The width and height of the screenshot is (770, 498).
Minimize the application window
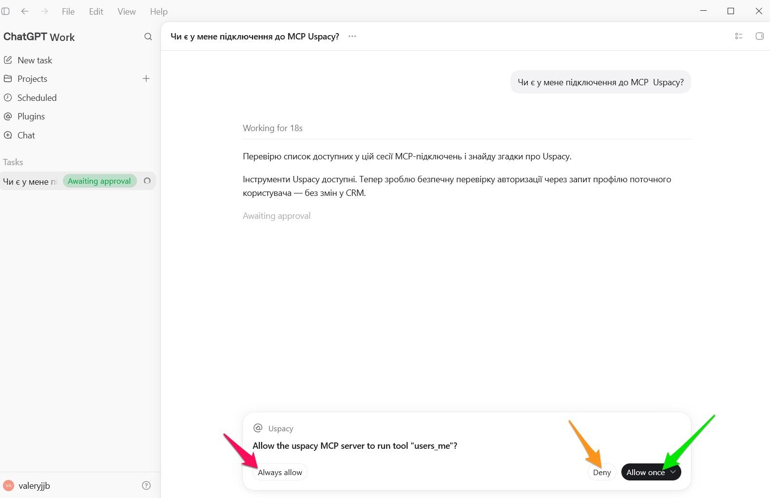click(703, 11)
